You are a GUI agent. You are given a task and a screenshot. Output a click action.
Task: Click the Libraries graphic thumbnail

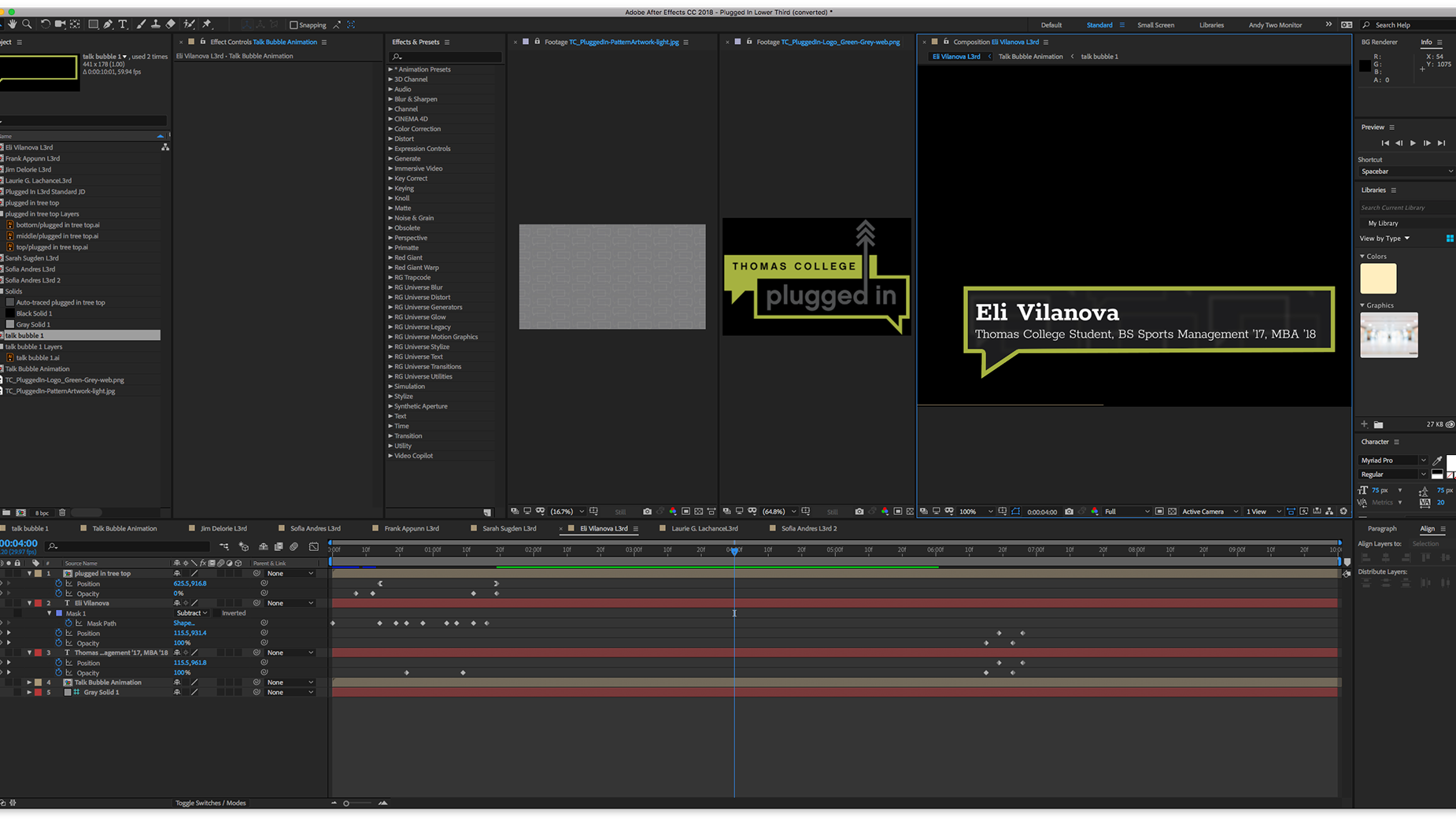[x=1389, y=335]
